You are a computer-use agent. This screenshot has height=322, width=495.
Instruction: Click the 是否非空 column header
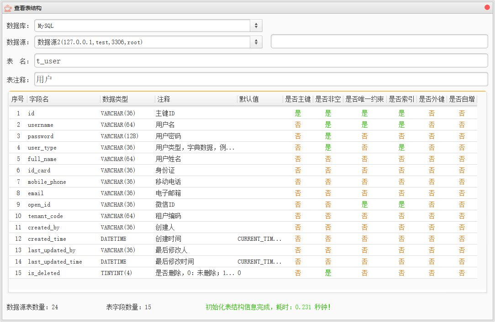[x=328, y=99]
